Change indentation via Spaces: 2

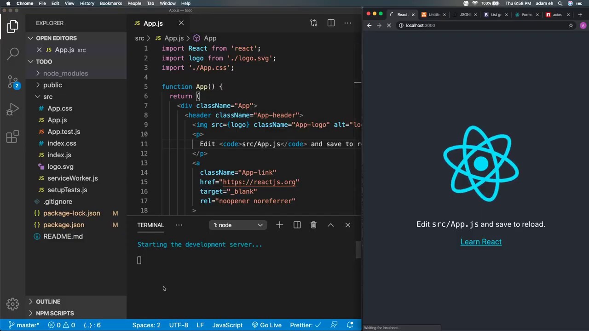coord(146,325)
